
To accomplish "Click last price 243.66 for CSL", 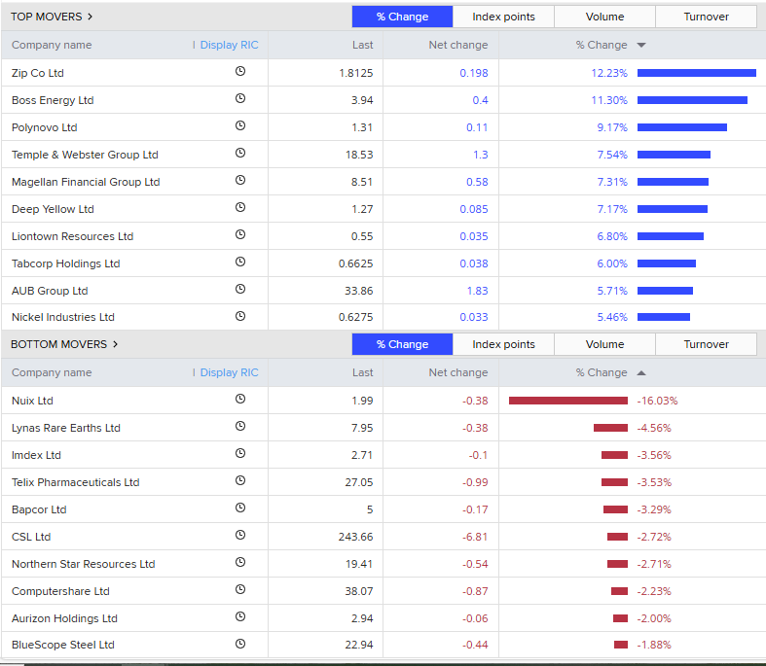I will (355, 537).
